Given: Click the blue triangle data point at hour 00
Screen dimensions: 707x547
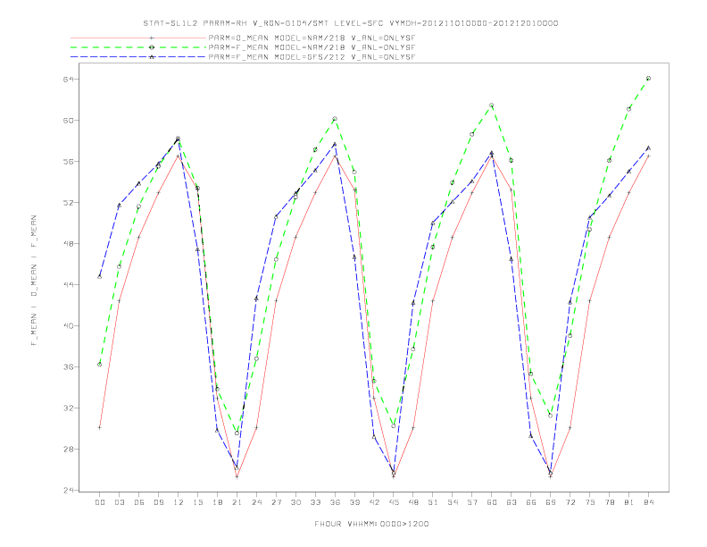Looking at the screenshot, I should pyautogui.click(x=100, y=277).
